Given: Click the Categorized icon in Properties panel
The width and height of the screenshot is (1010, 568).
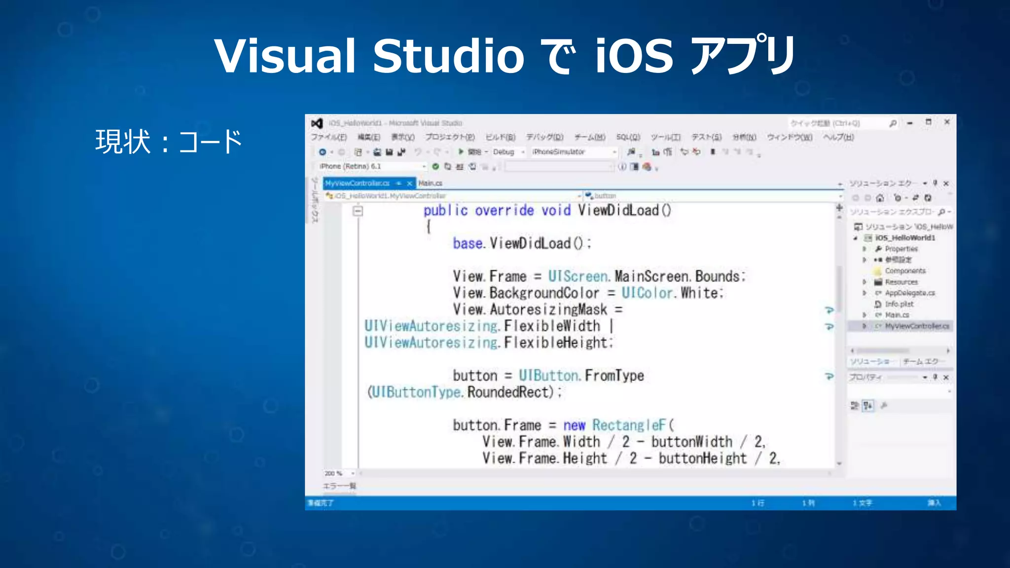Looking at the screenshot, I should 855,406.
